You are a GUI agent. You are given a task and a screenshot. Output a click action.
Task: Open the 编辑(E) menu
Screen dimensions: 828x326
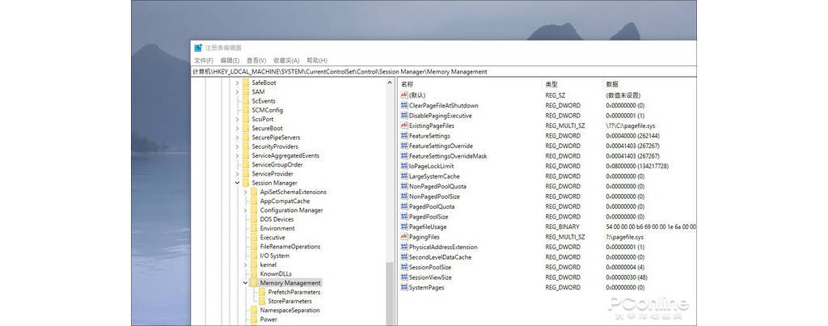(230, 61)
